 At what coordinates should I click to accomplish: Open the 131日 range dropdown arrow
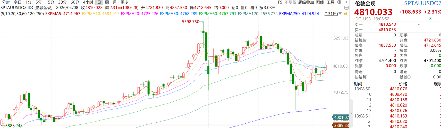340,14
